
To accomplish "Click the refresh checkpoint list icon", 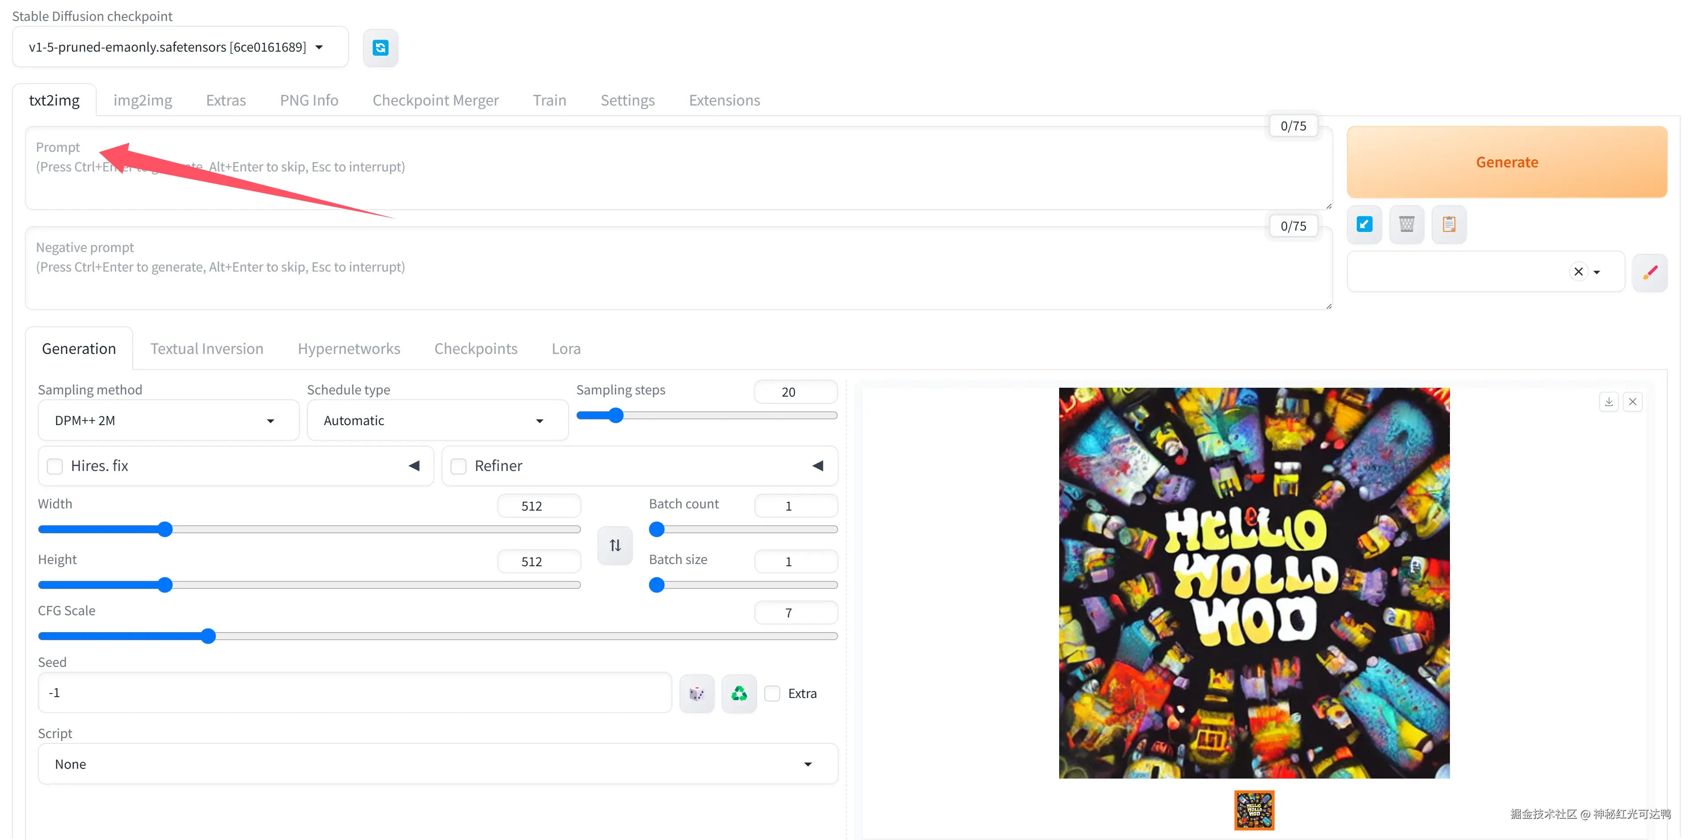I will [x=380, y=47].
